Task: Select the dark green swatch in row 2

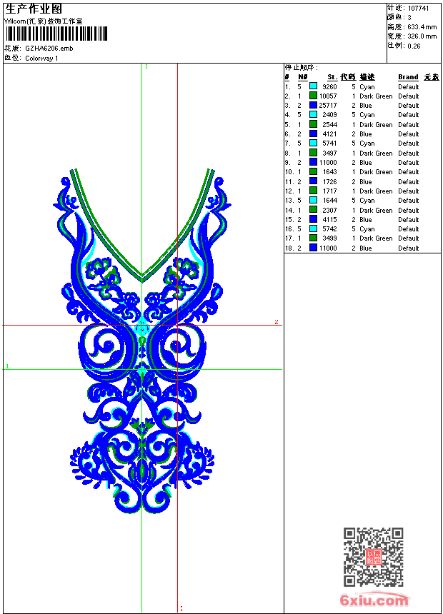Action: 313,96
